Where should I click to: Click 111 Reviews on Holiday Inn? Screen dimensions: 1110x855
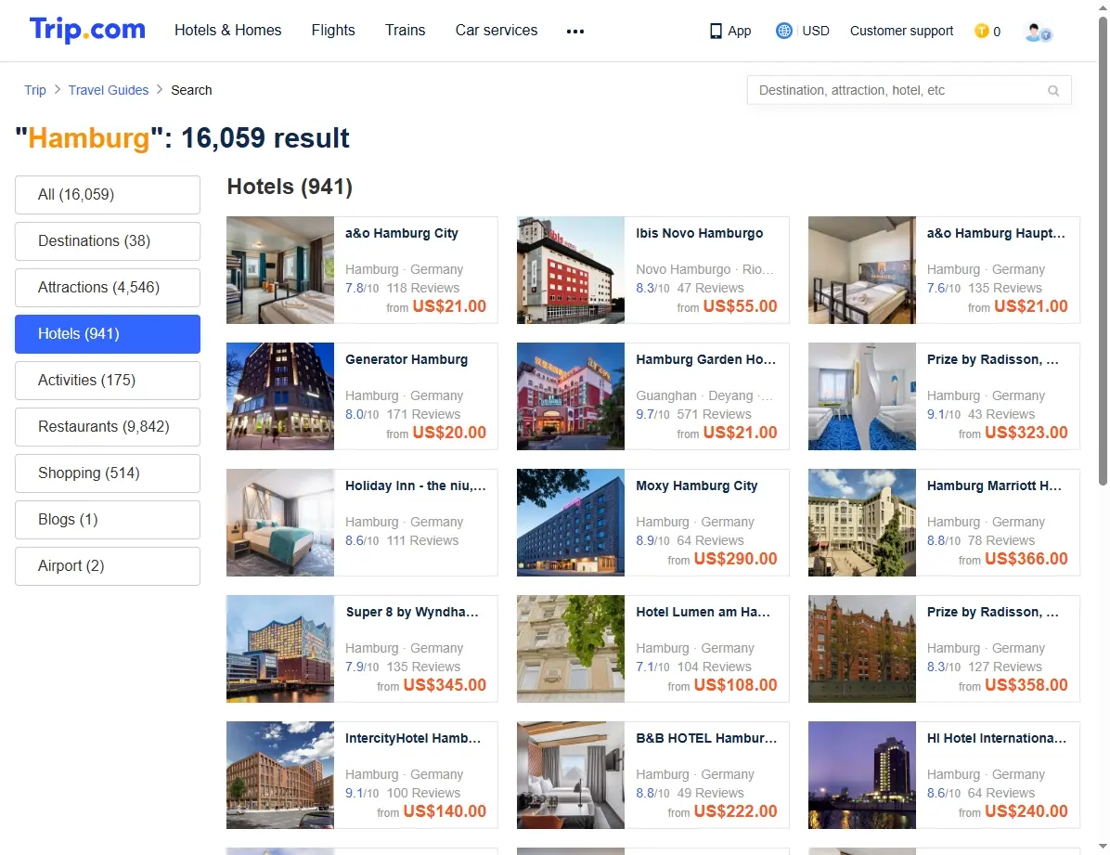click(x=422, y=540)
